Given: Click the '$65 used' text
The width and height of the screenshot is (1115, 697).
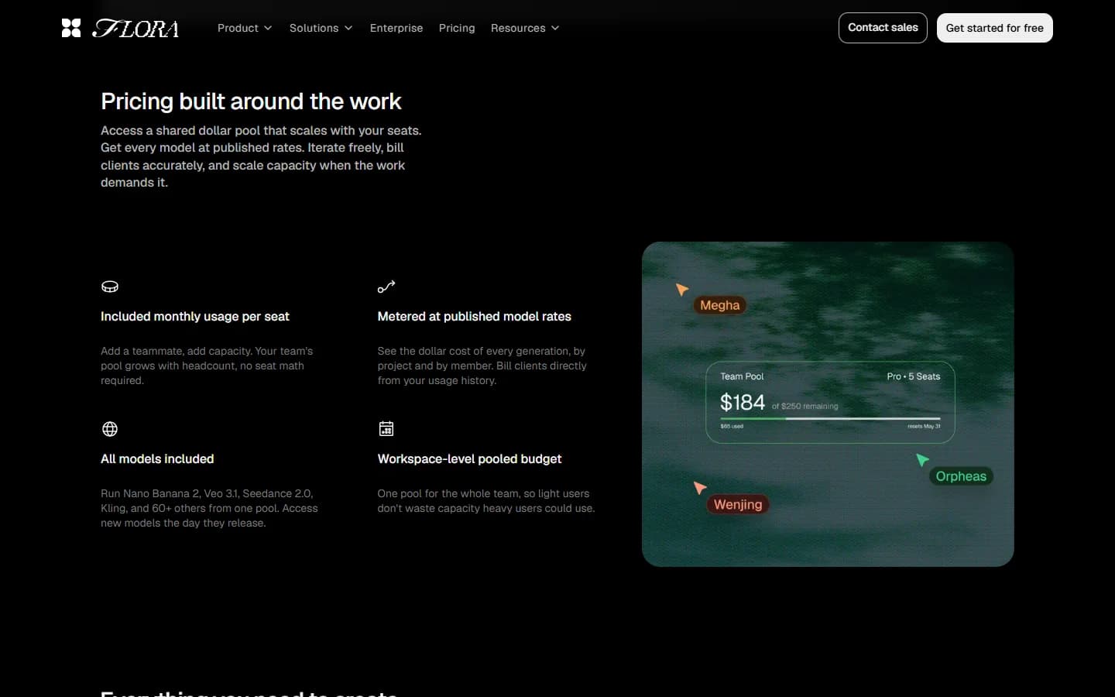Looking at the screenshot, I should point(732,427).
